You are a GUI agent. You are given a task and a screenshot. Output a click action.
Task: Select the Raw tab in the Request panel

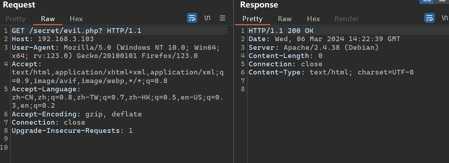click(48, 19)
